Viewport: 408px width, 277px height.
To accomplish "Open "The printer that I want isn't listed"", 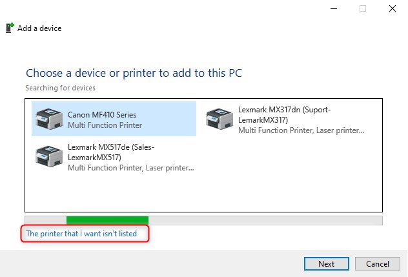I will pyautogui.click(x=81, y=234).
